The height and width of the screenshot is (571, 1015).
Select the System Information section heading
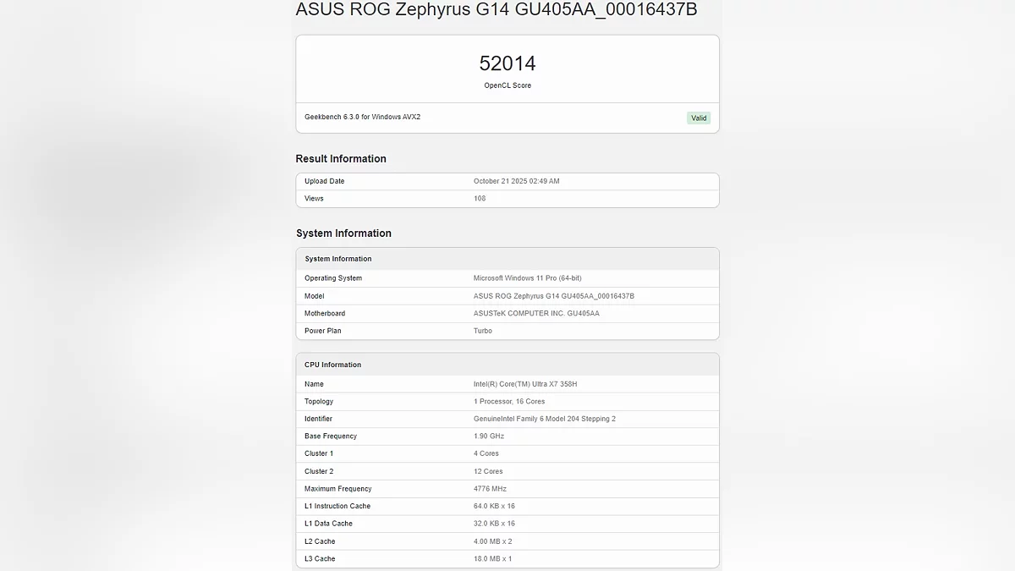343,233
